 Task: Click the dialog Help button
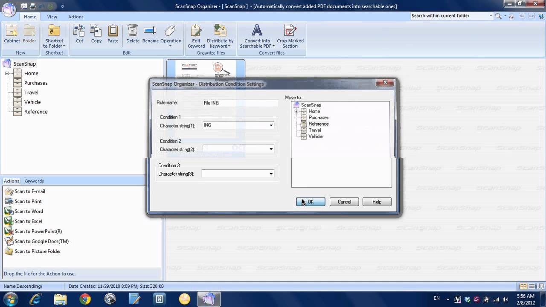(377, 202)
